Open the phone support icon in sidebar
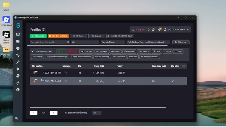 [x=18, y=83]
